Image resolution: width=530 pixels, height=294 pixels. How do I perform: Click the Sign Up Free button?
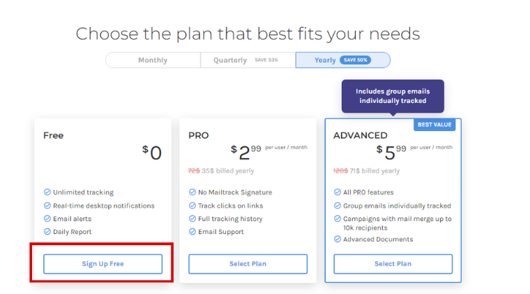pos(103,264)
